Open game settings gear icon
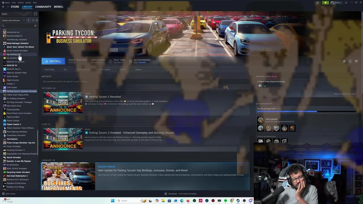363x204 pixels. click(x=344, y=61)
